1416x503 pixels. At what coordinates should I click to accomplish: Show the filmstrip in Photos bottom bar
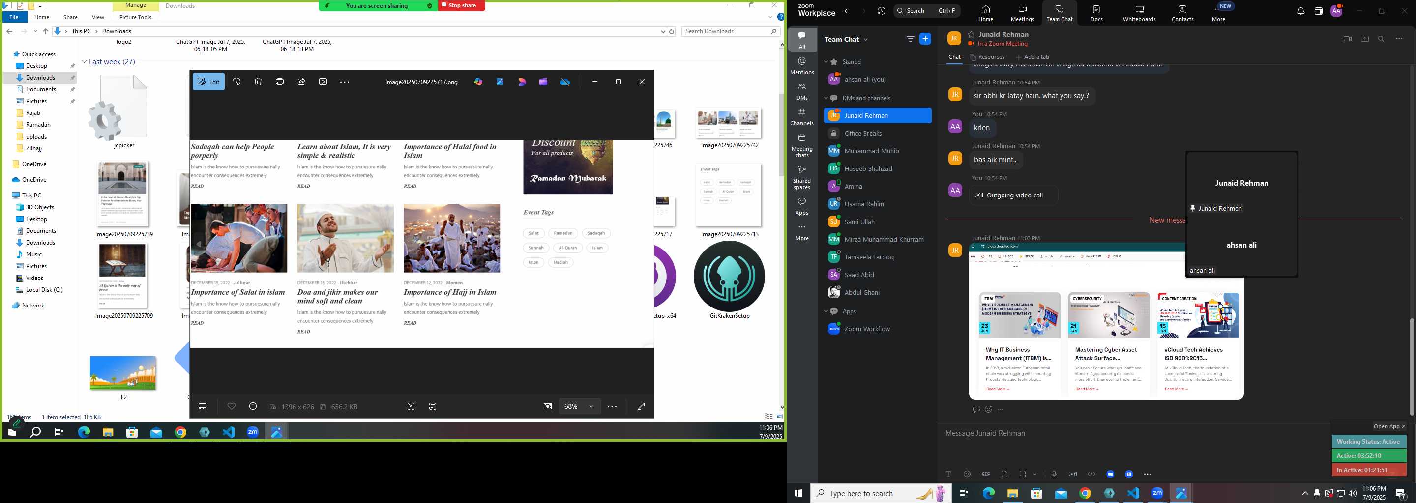(x=203, y=406)
